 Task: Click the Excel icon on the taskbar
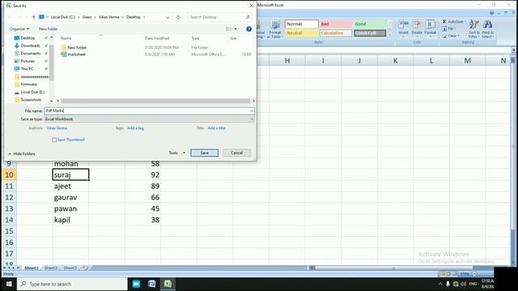click(x=168, y=284)
